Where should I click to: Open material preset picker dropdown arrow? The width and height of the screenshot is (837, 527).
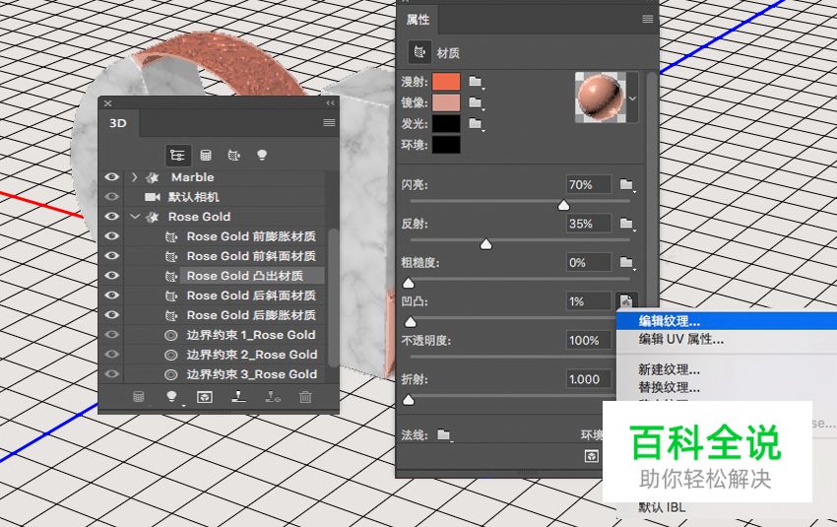click(x=632, y=99)
